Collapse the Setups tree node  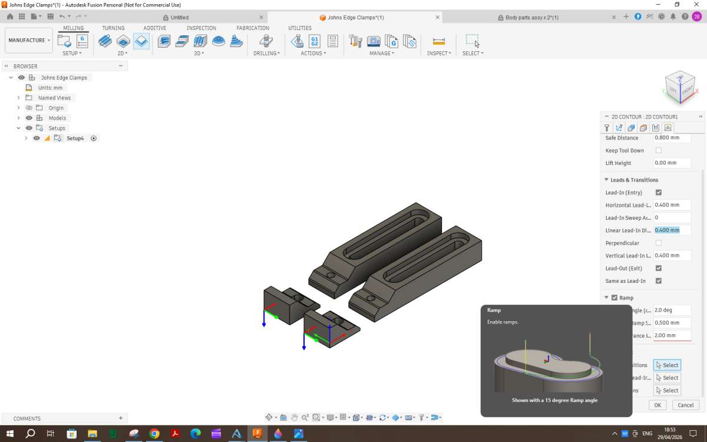[x=18, y=128]
